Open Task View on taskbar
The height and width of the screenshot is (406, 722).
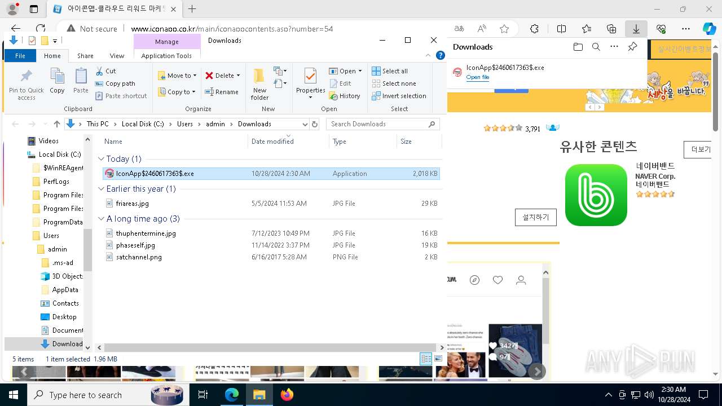point(203,395)
